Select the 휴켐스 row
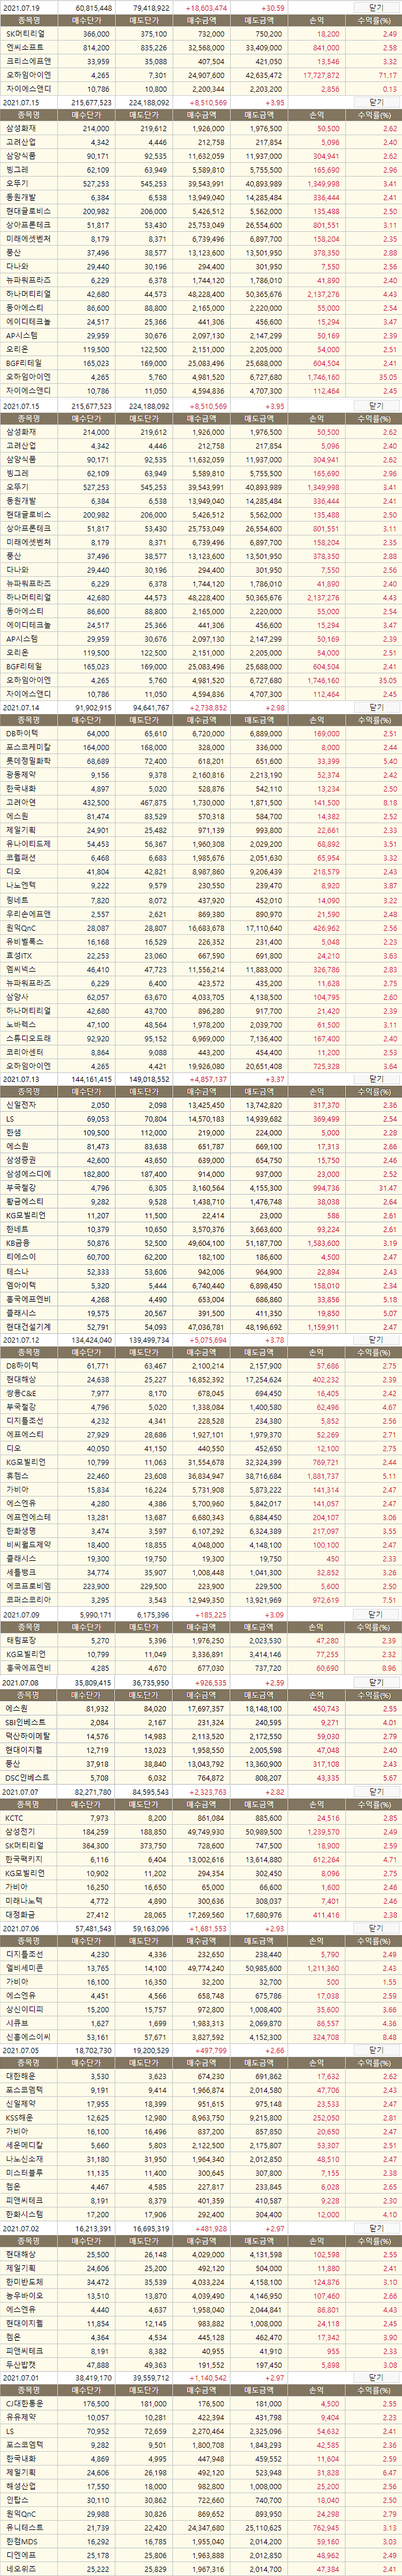This screenshot has width=402, height=2576. pyautogui.click(x=201, y=1476)
